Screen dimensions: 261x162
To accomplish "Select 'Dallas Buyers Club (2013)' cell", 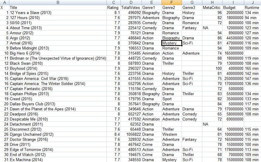I will pos(58,104).
